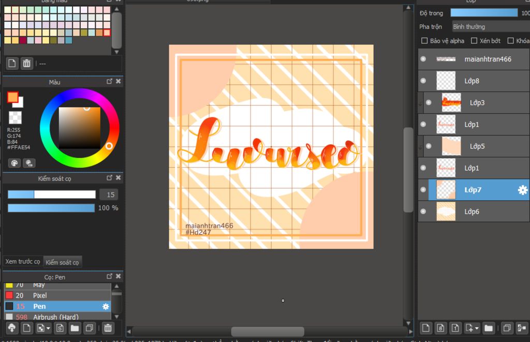Image resolution: width=530 pixels, height=342 pixels.
Task: Open settings gear on layer Lớp7
Action: (x=523, y=190)
